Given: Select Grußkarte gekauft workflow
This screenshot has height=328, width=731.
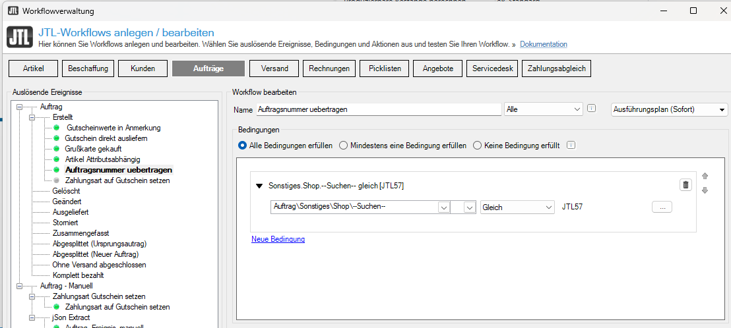Looking at the screenshot, I should click(94, 149).
